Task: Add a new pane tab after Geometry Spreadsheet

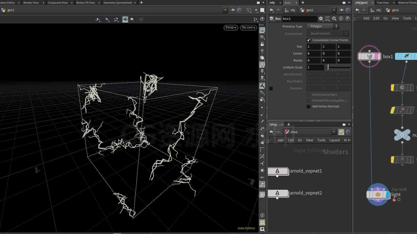Action: tap(141, 3)
